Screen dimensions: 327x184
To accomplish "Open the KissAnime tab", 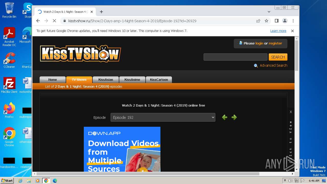I will [132, 80].
